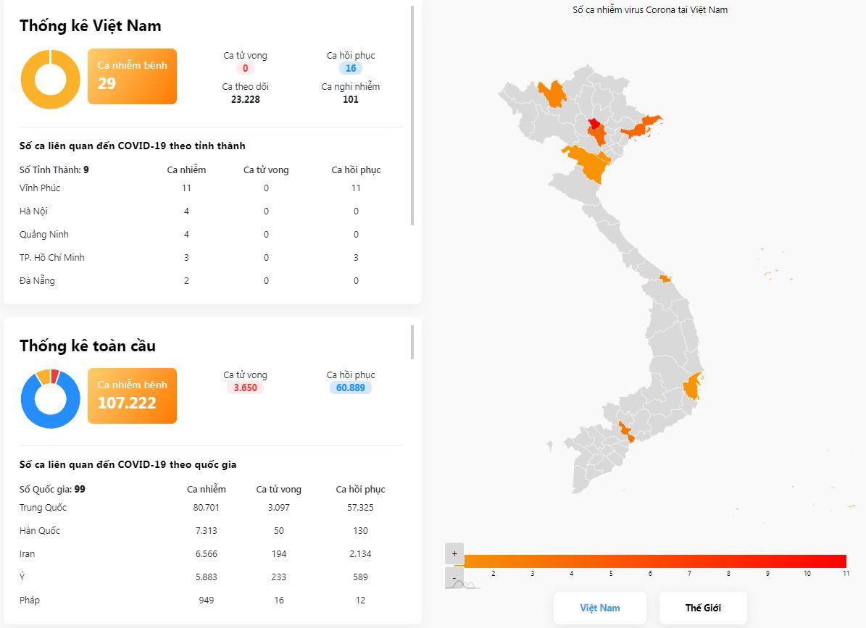Viewport: 866px width, 628px height.
Task: Click the red global deaths badge 3.650
Action: (245, 388)
